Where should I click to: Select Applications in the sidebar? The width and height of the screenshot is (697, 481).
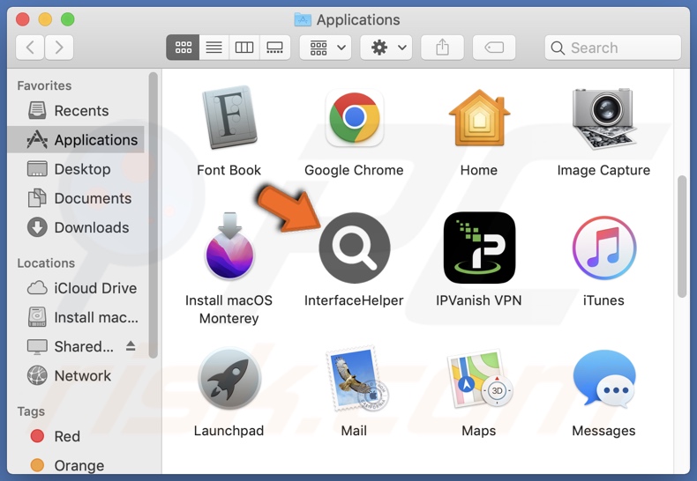coord(76,140)
